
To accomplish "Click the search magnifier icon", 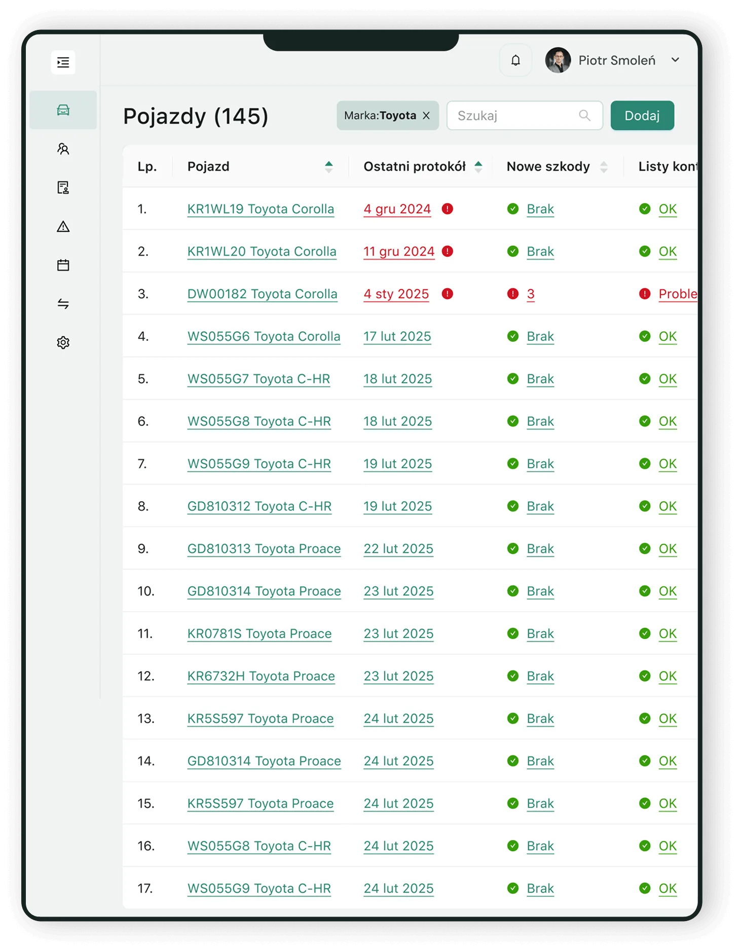I will pos(584,116).
